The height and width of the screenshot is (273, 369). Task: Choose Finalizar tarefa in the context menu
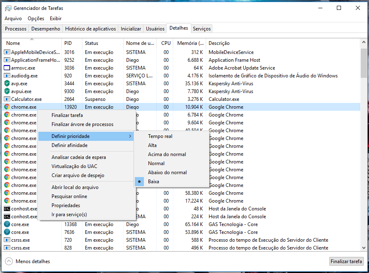coord(86,115)
